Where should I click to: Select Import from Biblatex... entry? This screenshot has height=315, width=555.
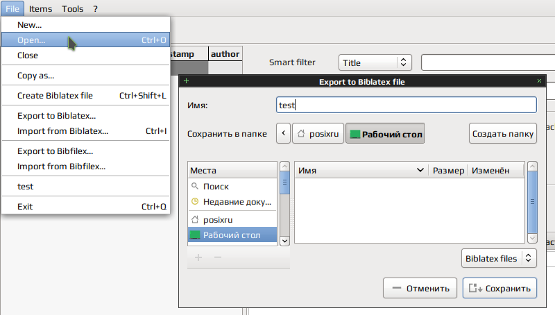85,131
